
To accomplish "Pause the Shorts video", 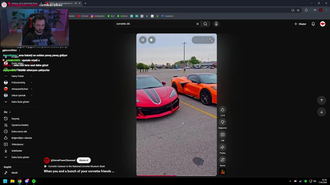I will click(x=143, y=40).
